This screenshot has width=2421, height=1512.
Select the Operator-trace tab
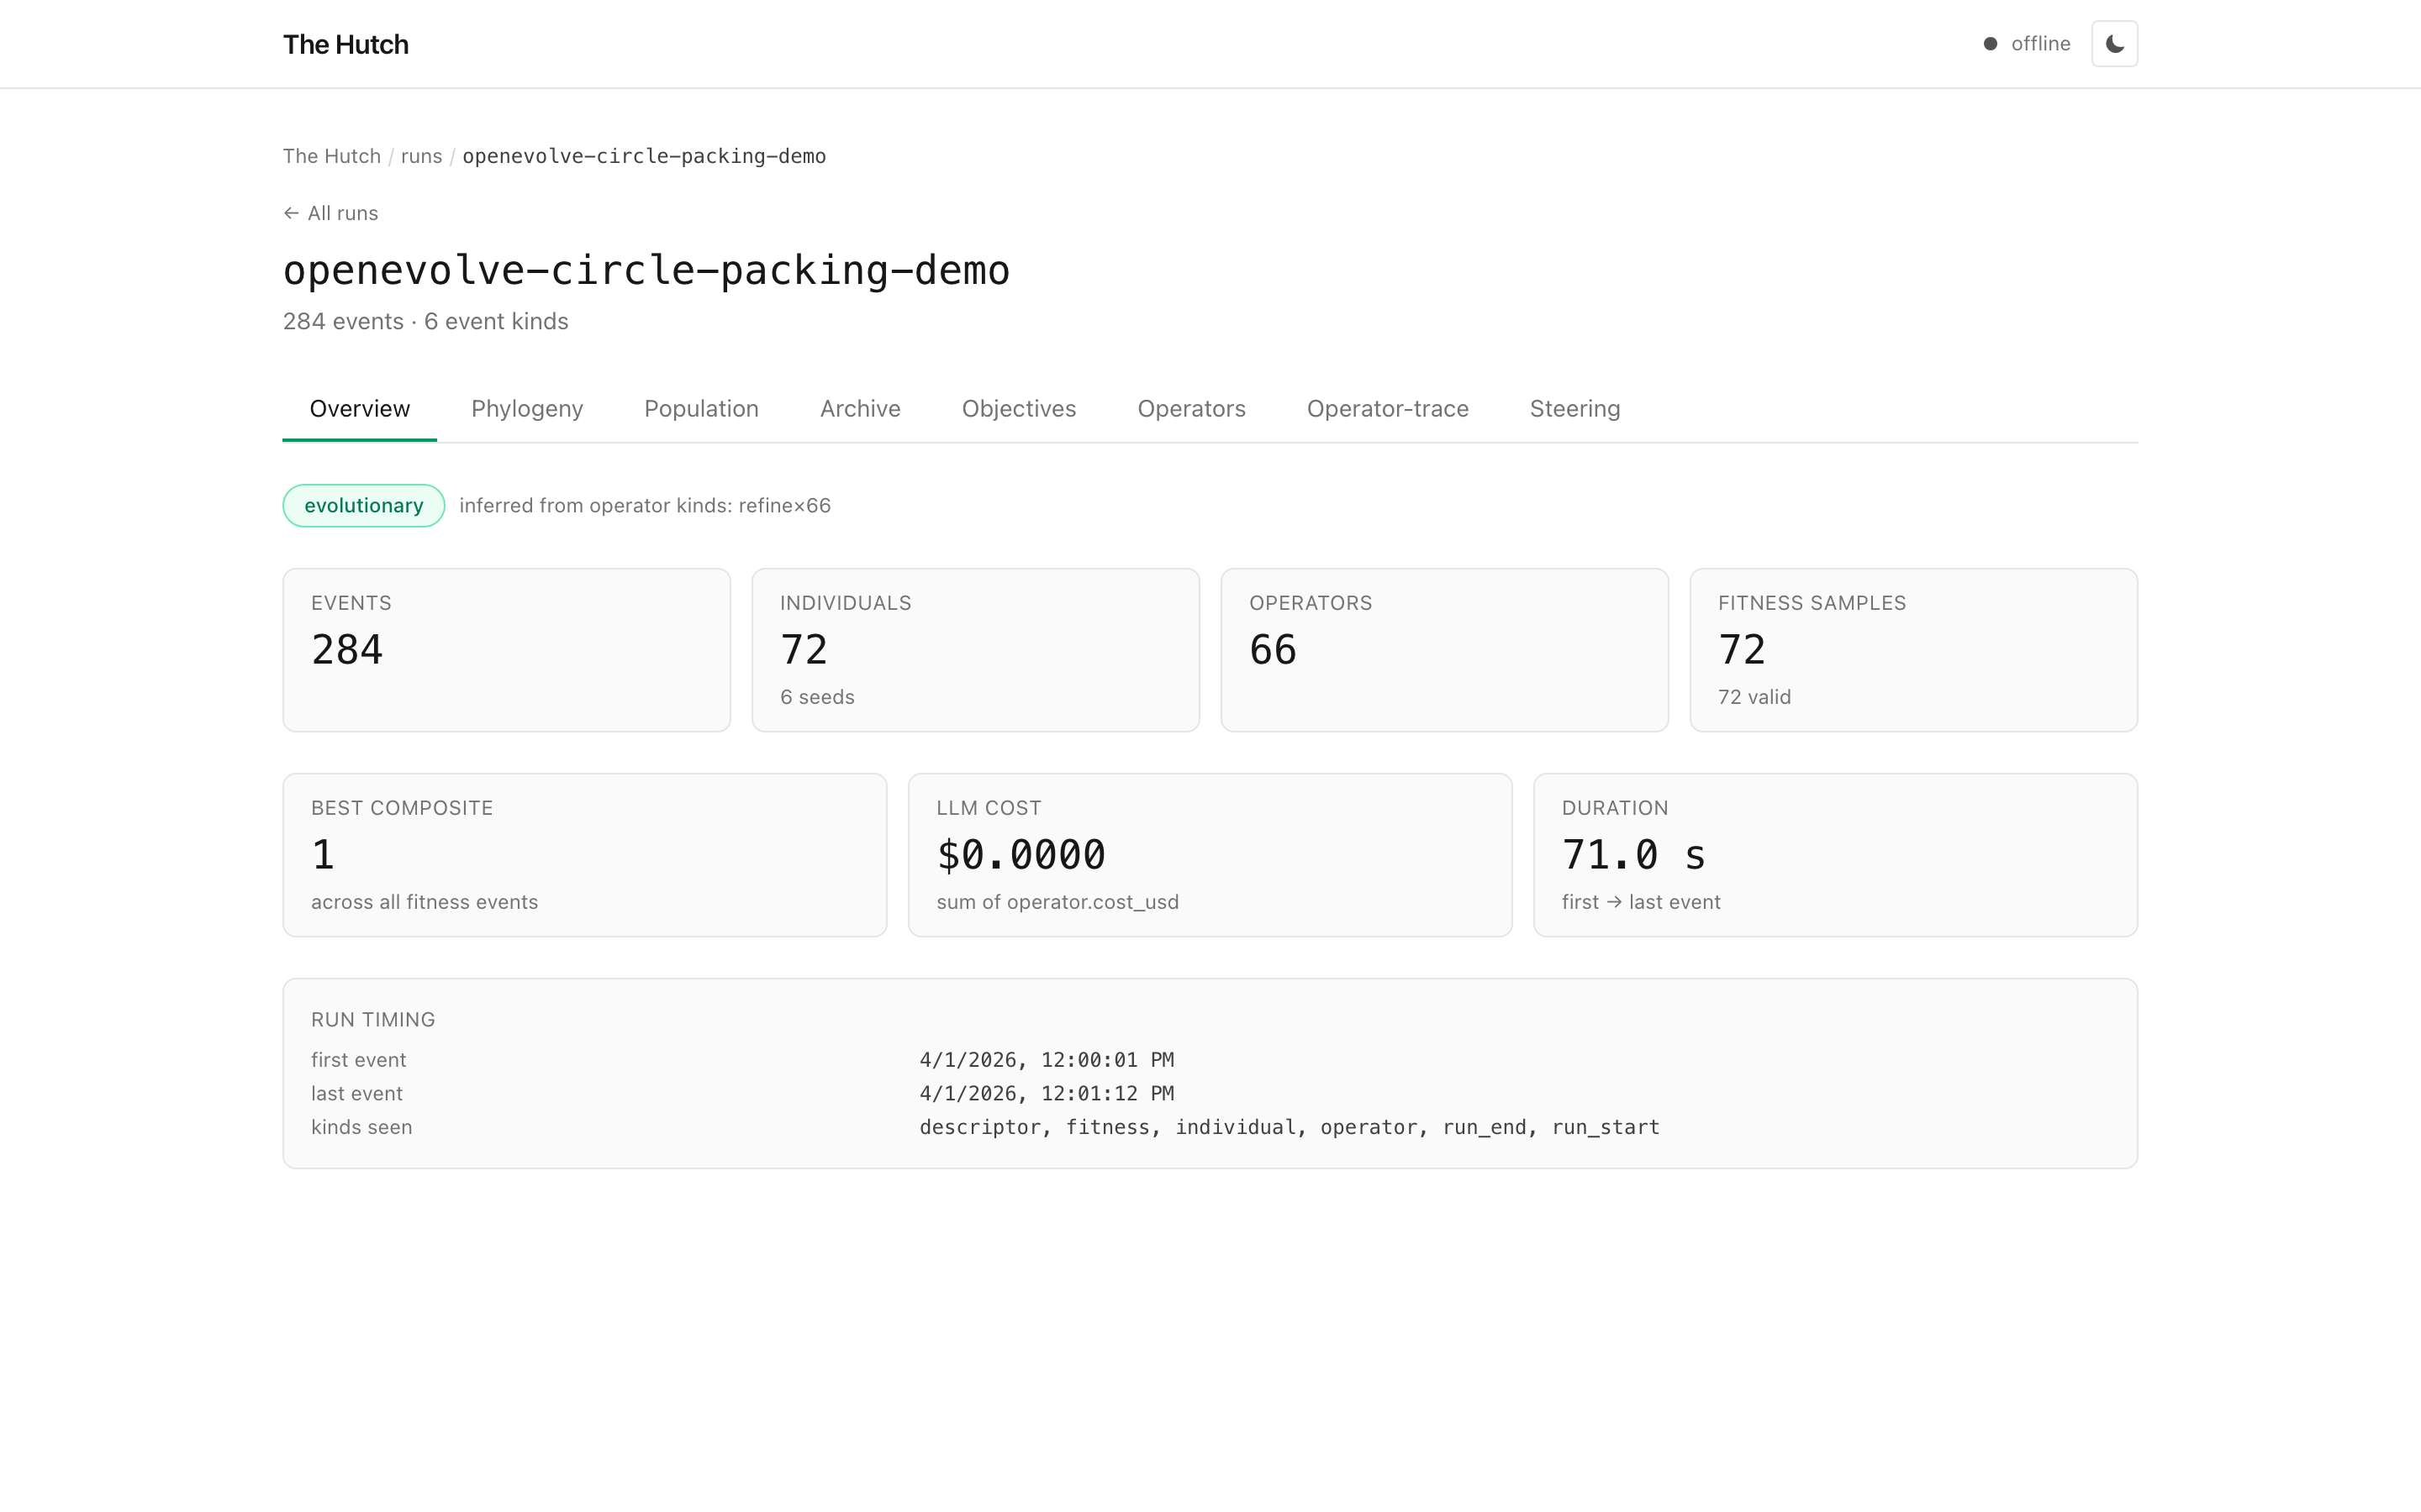(1388, 409)
